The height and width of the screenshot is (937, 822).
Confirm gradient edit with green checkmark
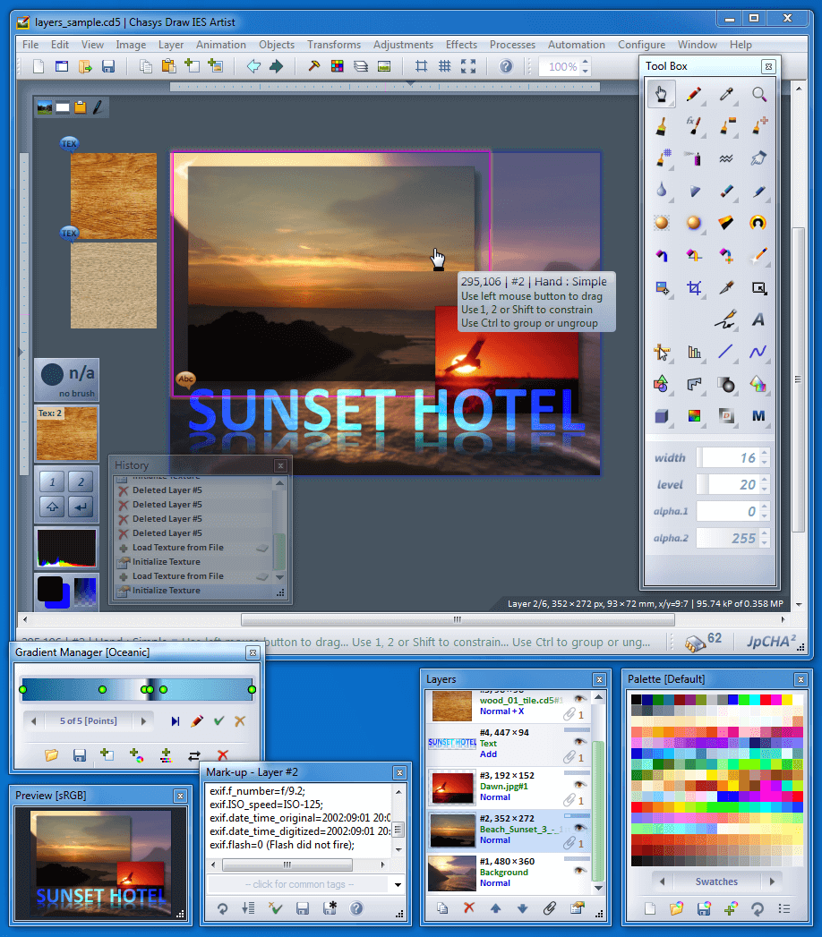(219, 721)
